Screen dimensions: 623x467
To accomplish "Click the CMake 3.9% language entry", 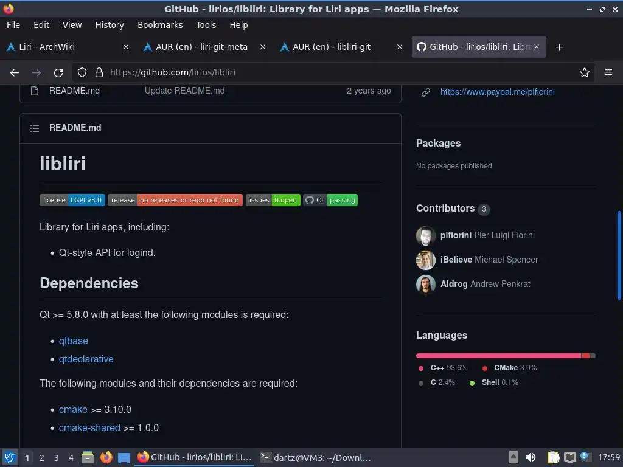I will coord(510,368).
